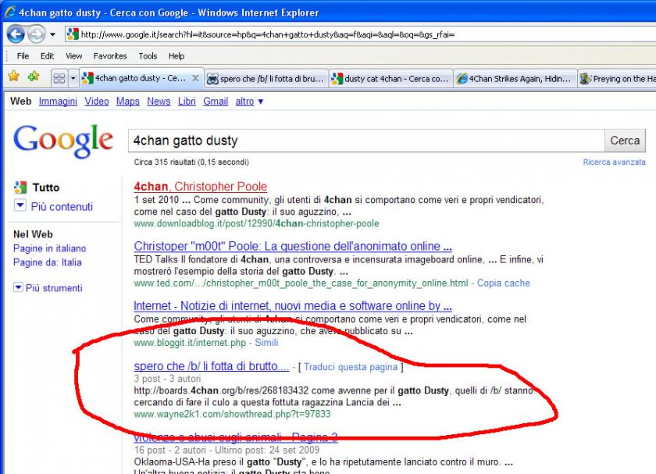Open Google News link
This screenshot has width=656, height=474.
tap(159, 102)
